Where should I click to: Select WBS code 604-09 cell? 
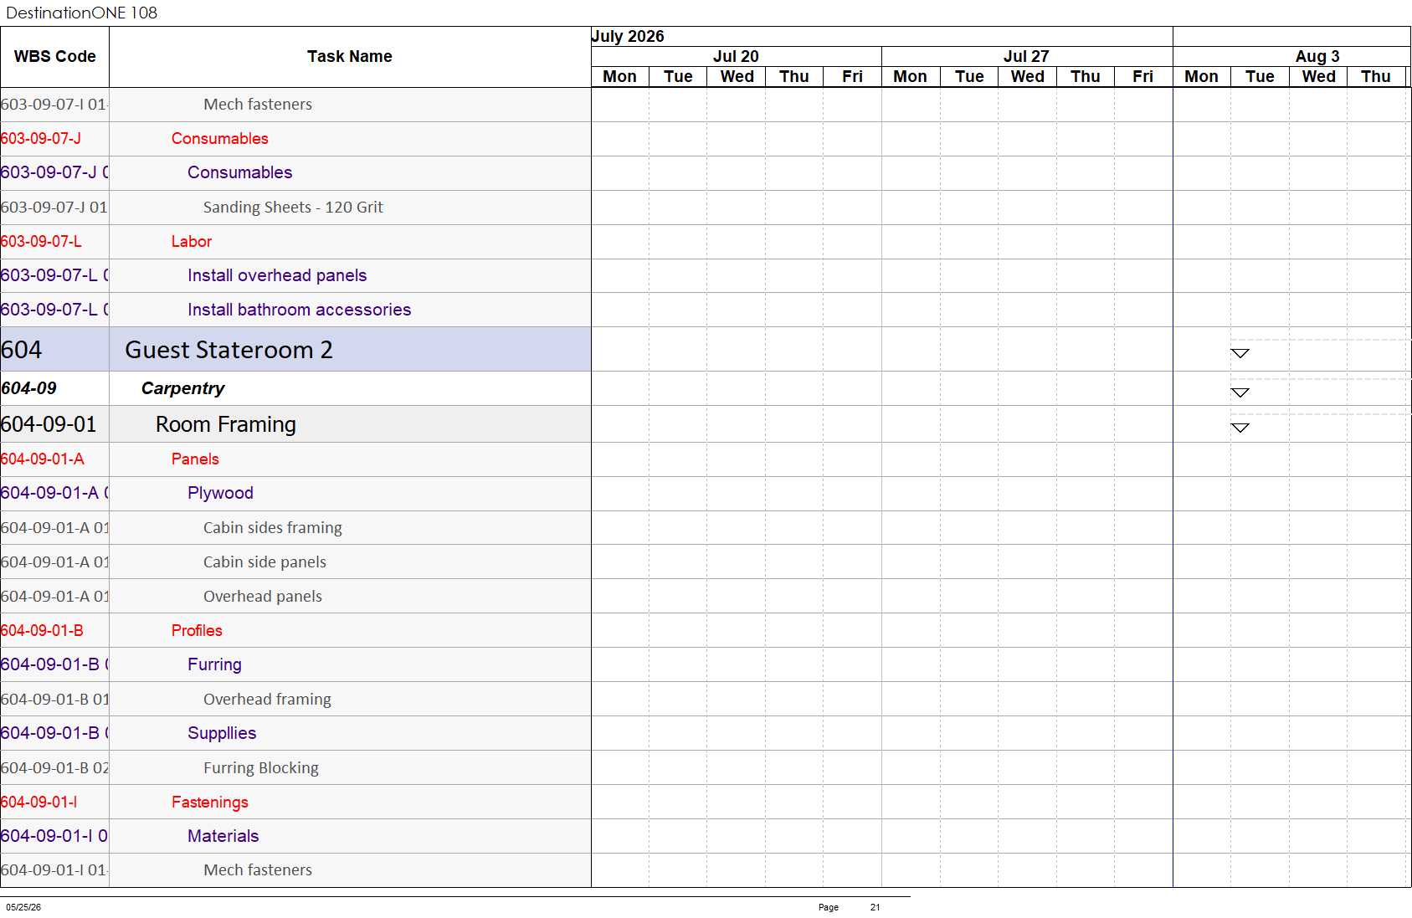54,388
